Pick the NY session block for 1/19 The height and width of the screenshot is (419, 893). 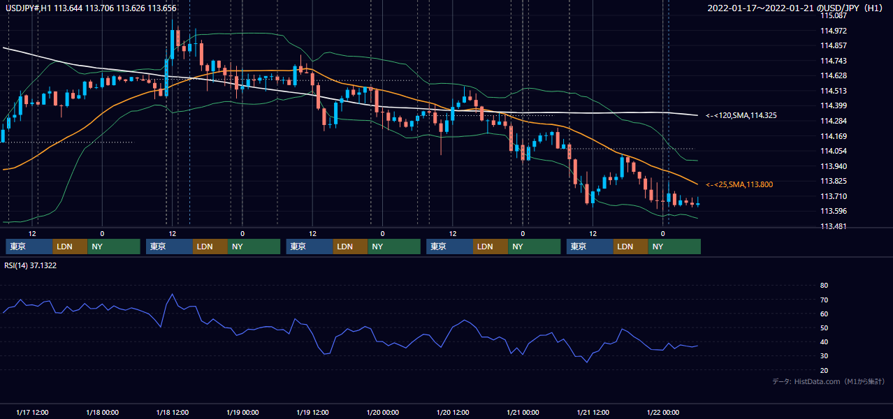point(394,247)
